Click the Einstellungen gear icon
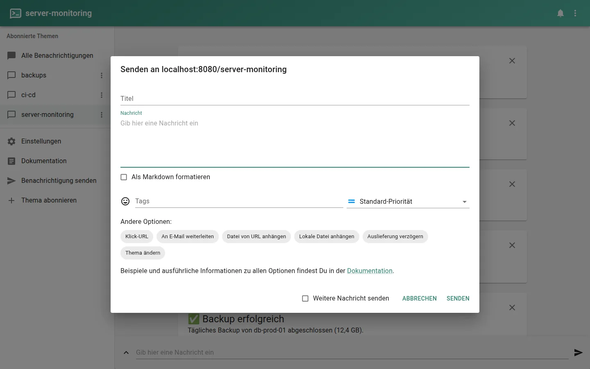 (11, 141)
